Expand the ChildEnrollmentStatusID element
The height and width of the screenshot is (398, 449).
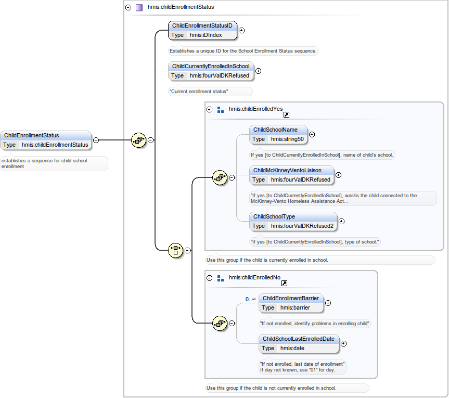(241, 30)
